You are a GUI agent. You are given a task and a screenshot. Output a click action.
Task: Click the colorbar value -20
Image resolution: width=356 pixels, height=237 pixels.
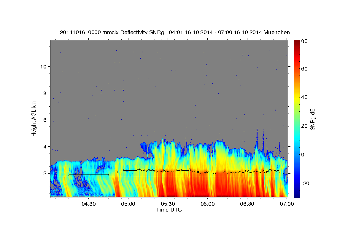click(x=306, y=183)
